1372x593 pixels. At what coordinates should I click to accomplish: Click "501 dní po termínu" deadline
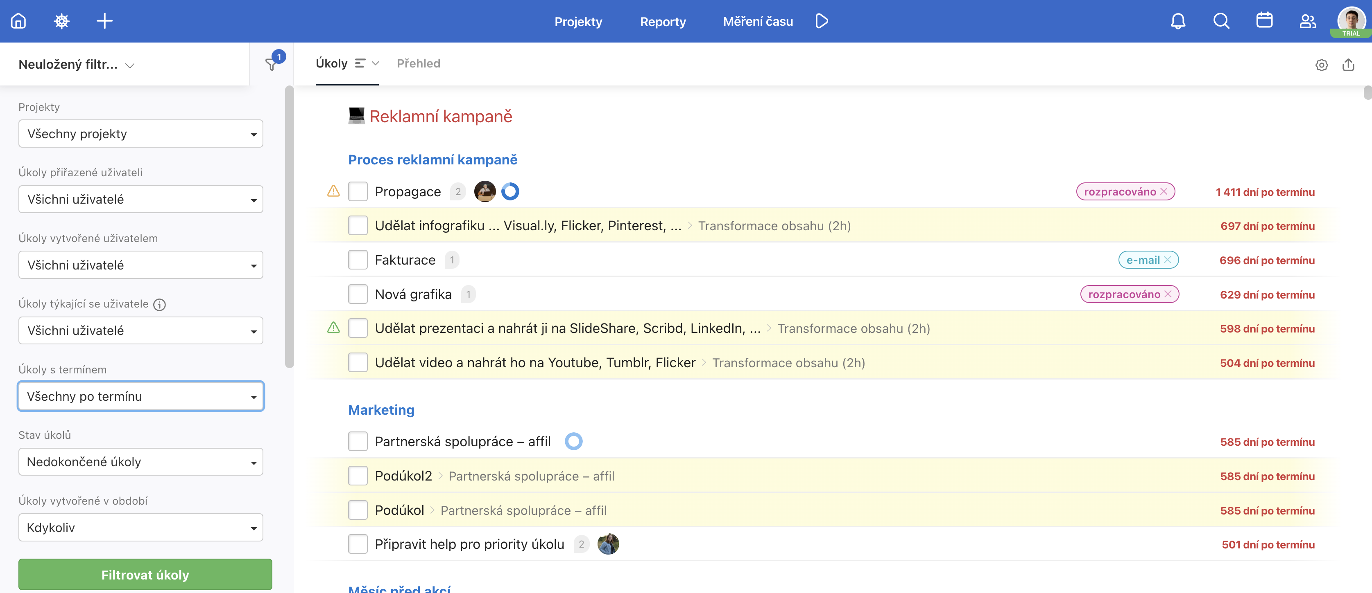tap(1268, 545)
